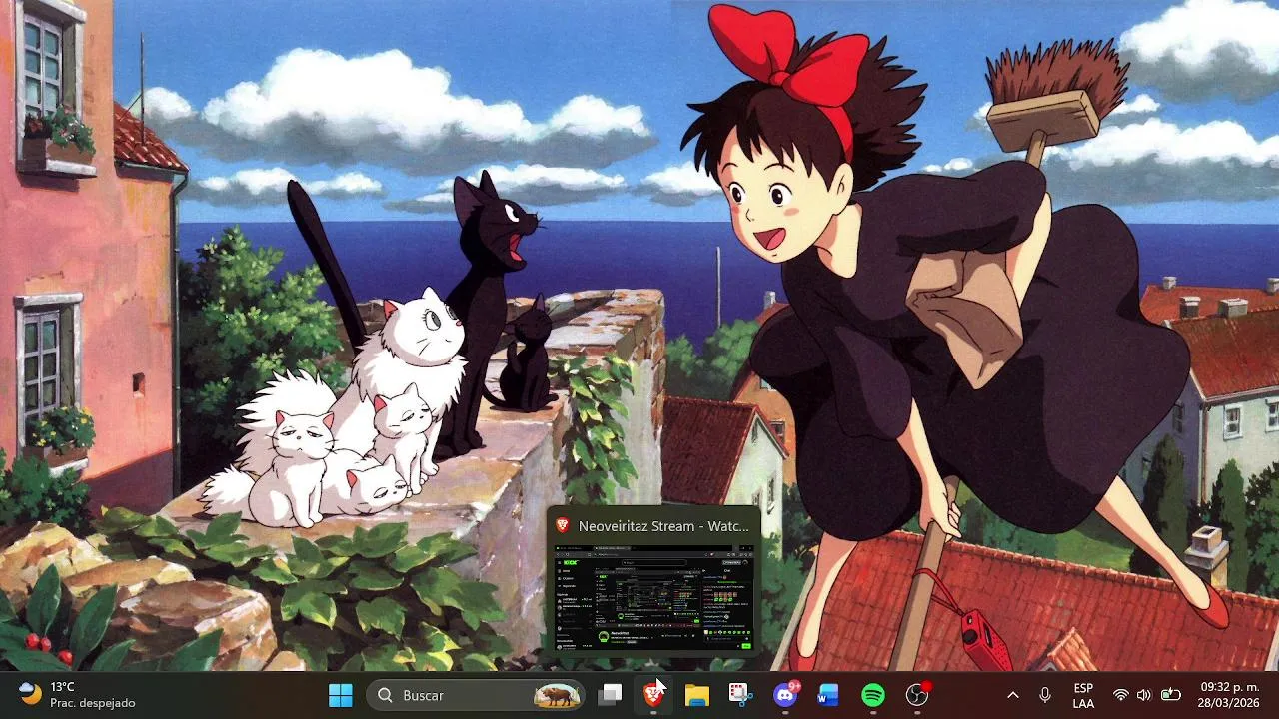This screenshot has width=1279, height=719.
Task: Click the Brave browser taskbar icon
Action: pos(653,695)
